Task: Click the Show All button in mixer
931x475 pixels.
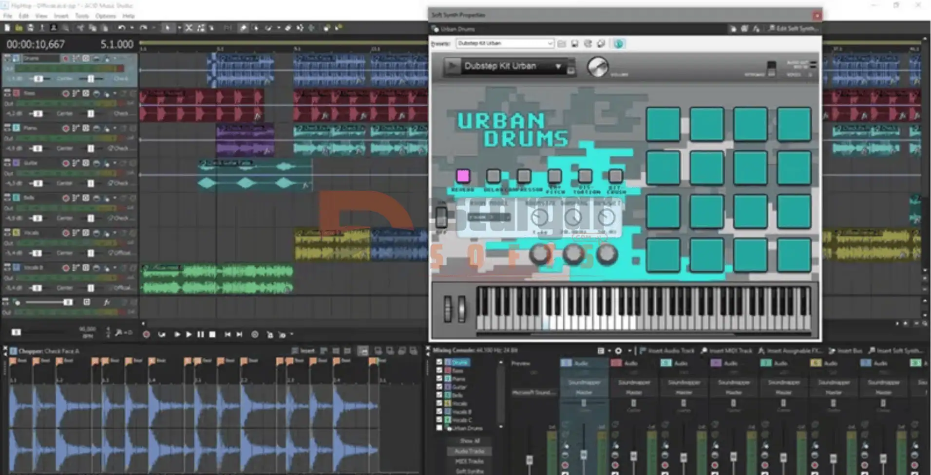Action: [x=470, y=441]
